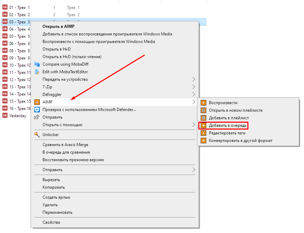Choose 'В очередь для сравнения'
304x233 pixels.
(66, 152)
